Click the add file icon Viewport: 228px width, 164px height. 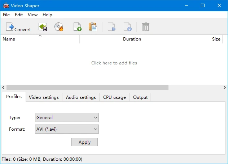[x=77, y=27]
